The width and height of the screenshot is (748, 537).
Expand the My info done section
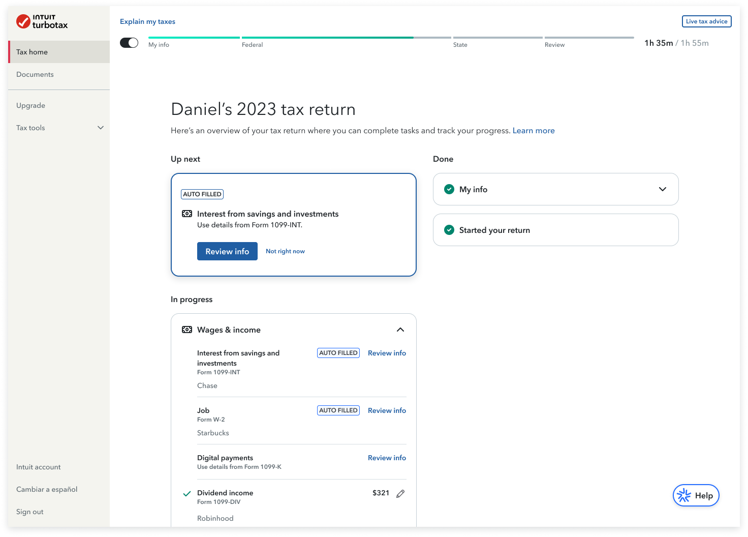tap(663, 189)
